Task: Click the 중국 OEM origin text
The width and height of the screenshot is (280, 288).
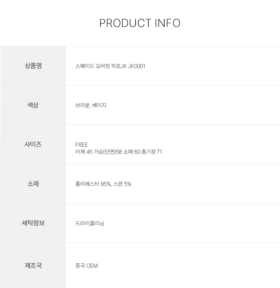Action: click(x=87, y=266)
